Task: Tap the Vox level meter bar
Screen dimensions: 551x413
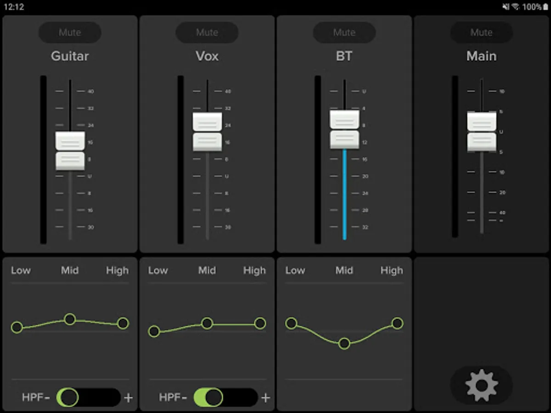Action: click(180, 160)
